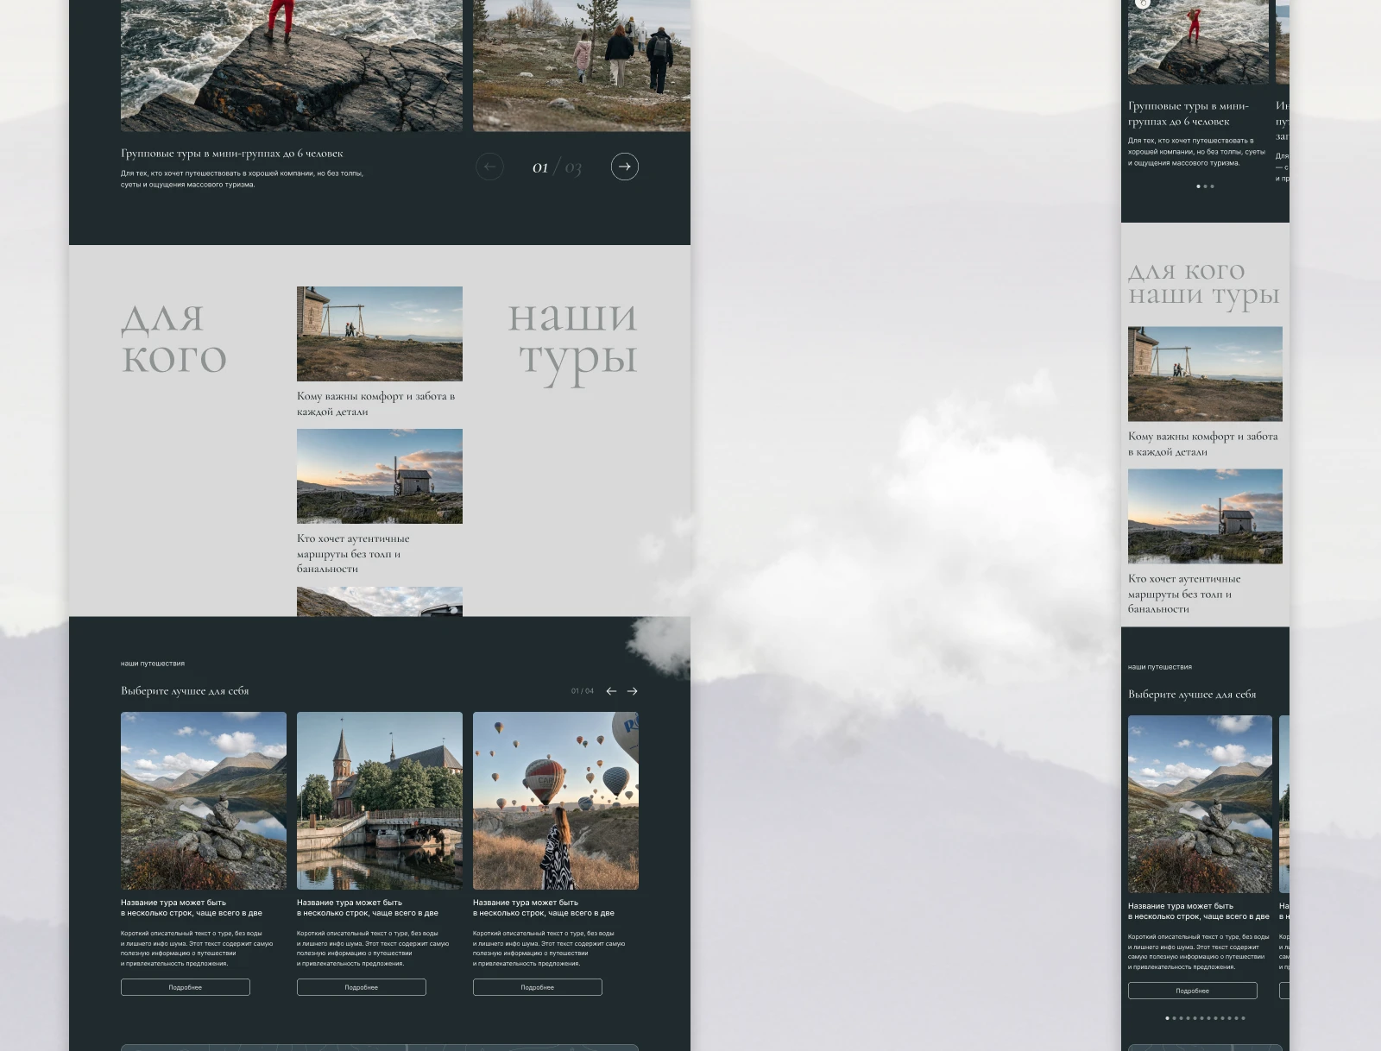
Task: Click the next slide circle arrow
Action: click(625, 167)
